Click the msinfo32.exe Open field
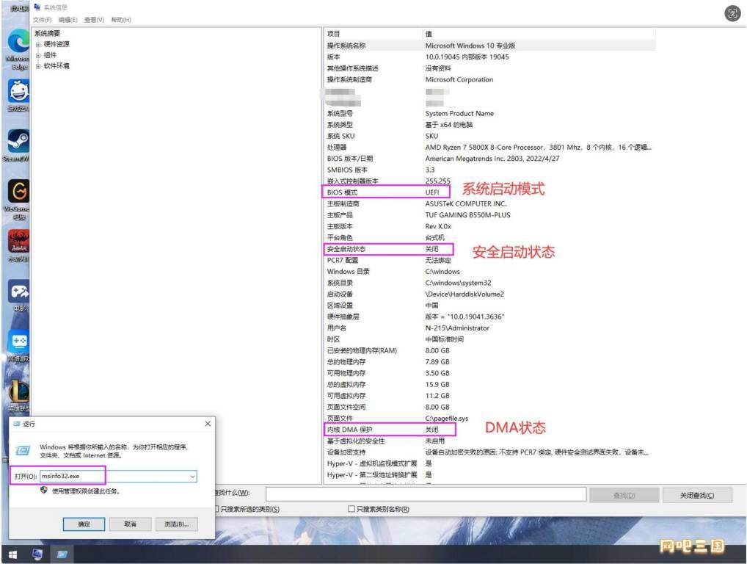 (119, 476)
